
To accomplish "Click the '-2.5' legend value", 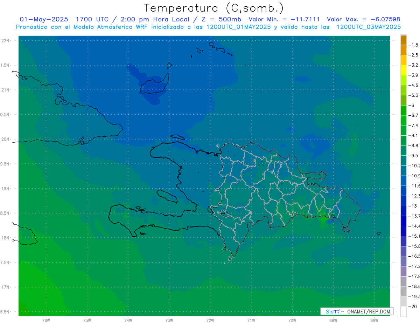I will coord(413,55).
